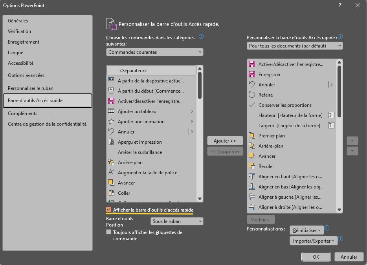Click the play icon beside 'À partir du début'

click(x=111, y=91)
